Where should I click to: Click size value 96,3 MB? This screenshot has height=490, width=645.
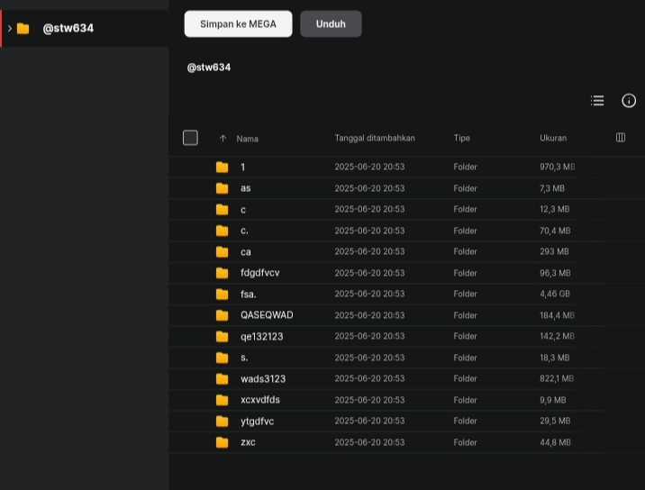[555, 273]
